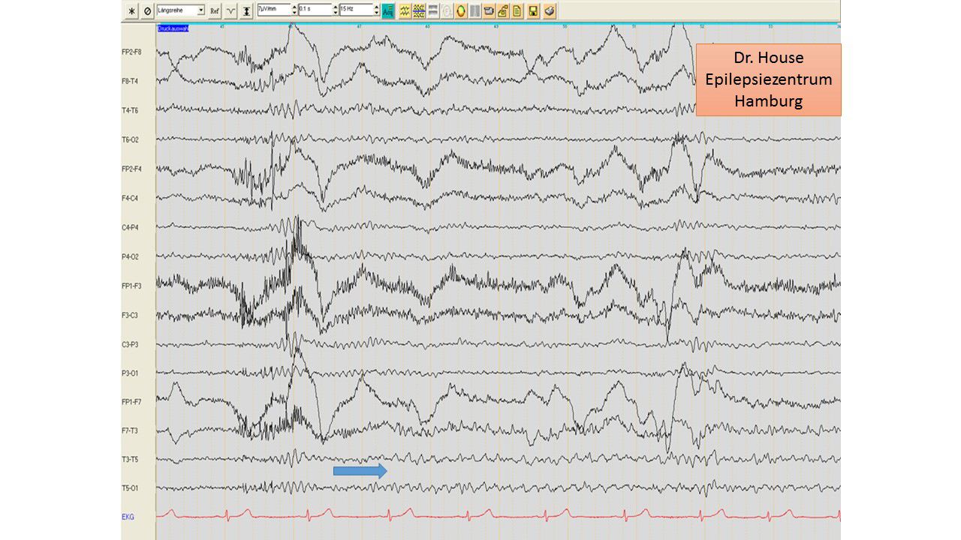Click the asterisk toolbar icon
Image resolution: width=961 pixels, height=540 pixels.
(132, 10)
